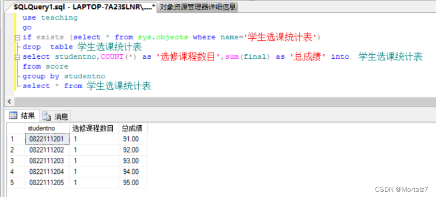Click 'sys.objects' in the query
436x197 pixels.
[x=163, y=37]
